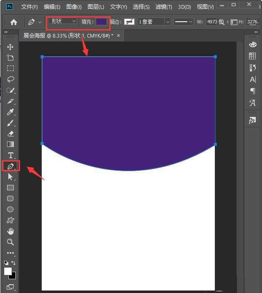This screenshot has width=262, height=293.
Task: Open the 图层(L) menu
Action: (x=96, y=7)
